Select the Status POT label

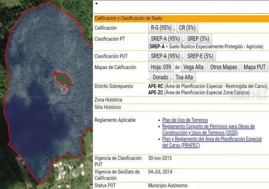tap(105, 185)
